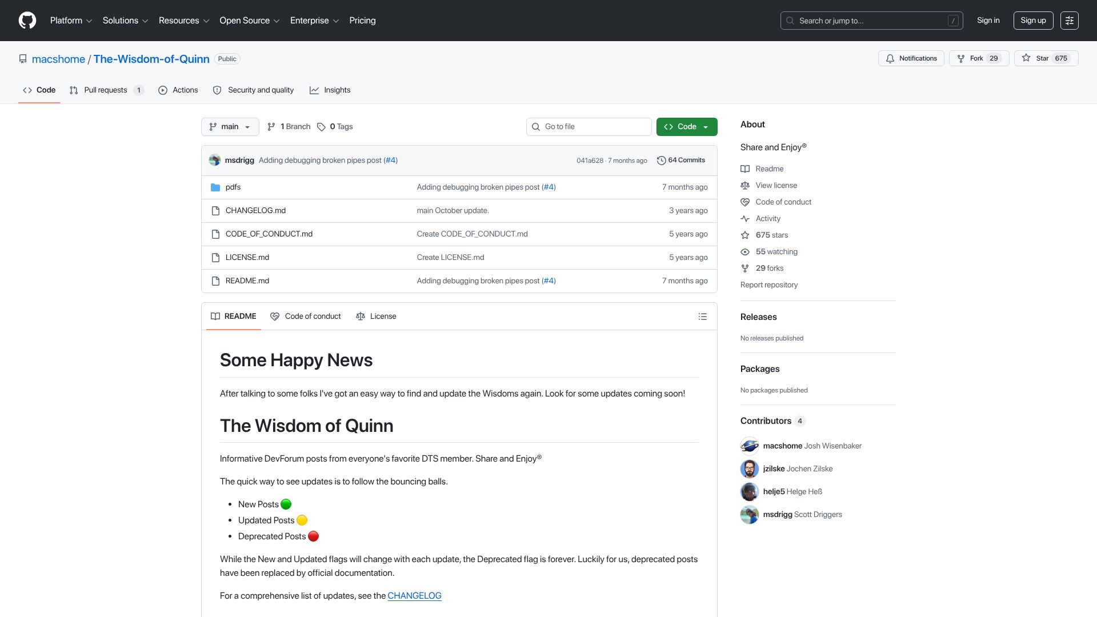
Task: Select the Code of conduct README tab
Action: point(306,316)
